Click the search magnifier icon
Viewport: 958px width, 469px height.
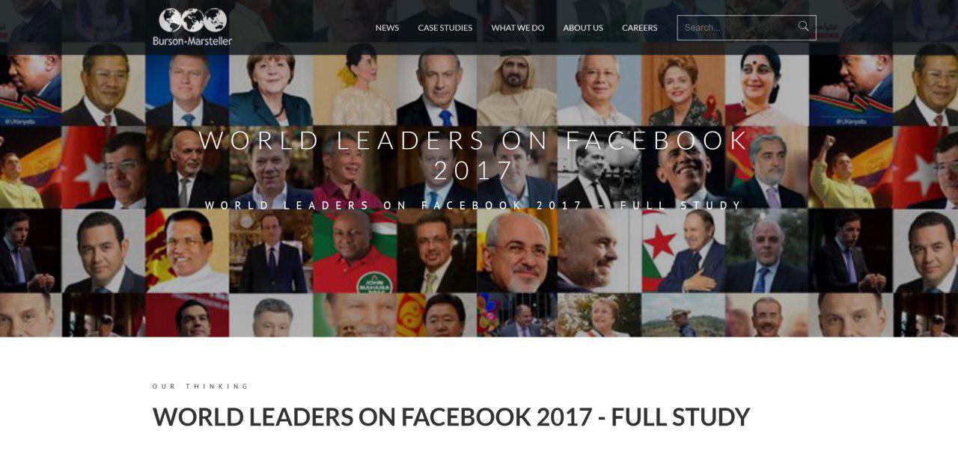803,27
